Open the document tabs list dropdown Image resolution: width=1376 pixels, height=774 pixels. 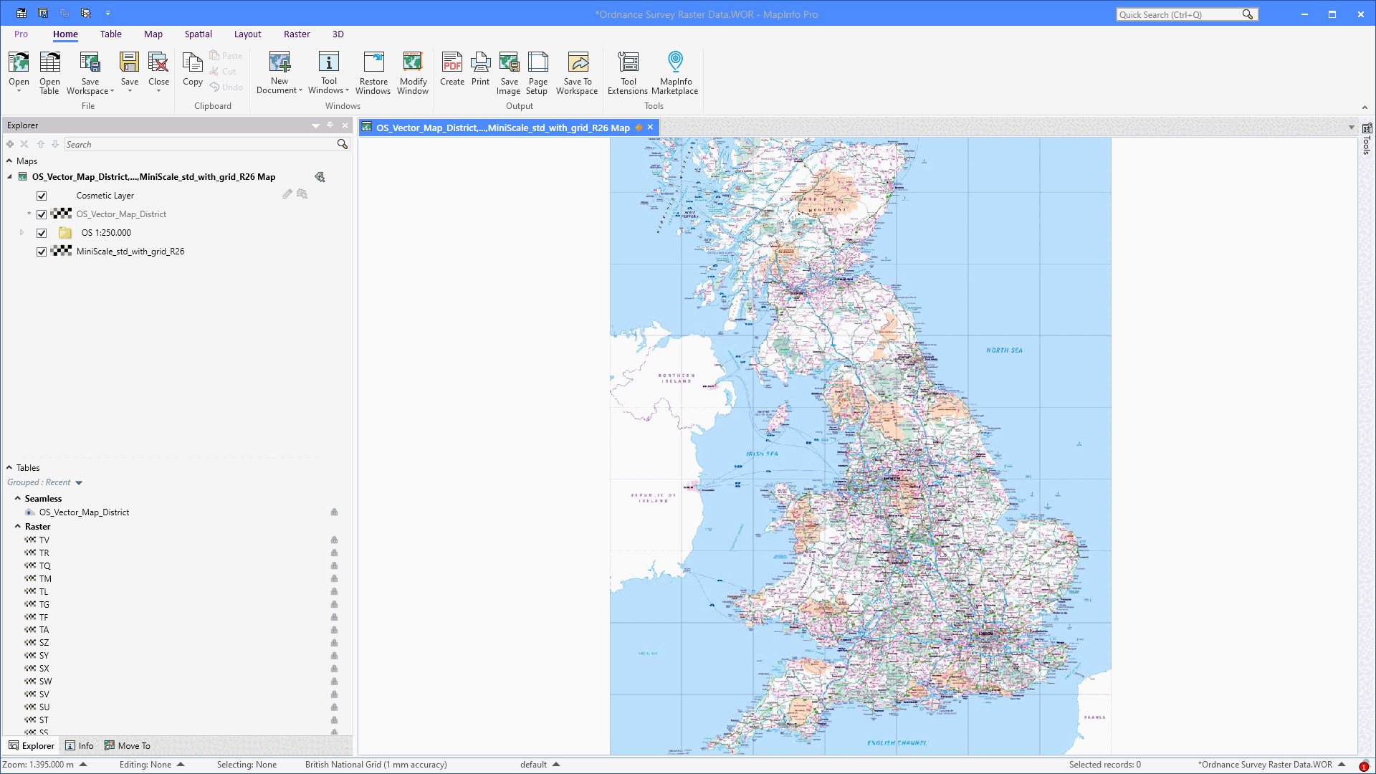click(1352, 128)
